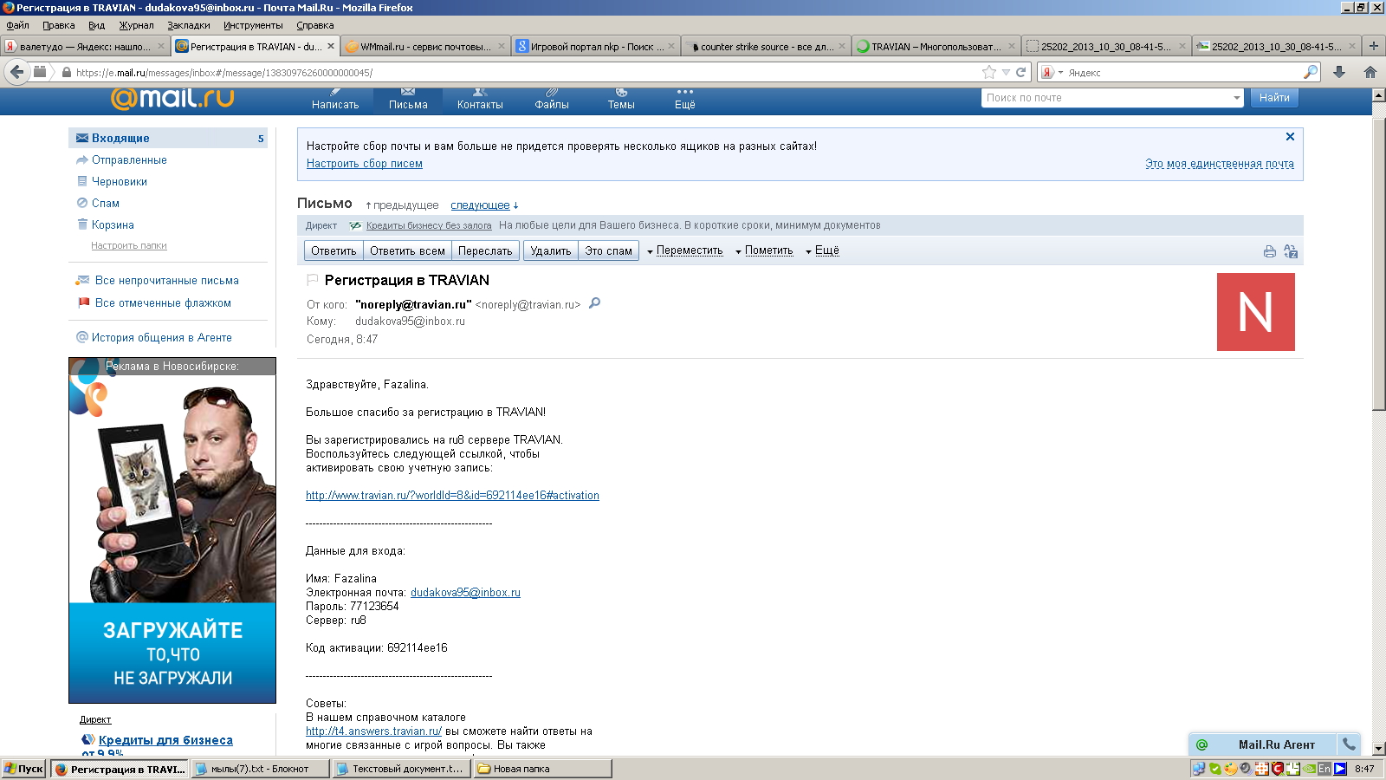Open the Корзина folder
This screenshot has width=1386, height=780.
[x=113, y=225]
